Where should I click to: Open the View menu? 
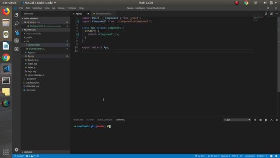(47, 8)
